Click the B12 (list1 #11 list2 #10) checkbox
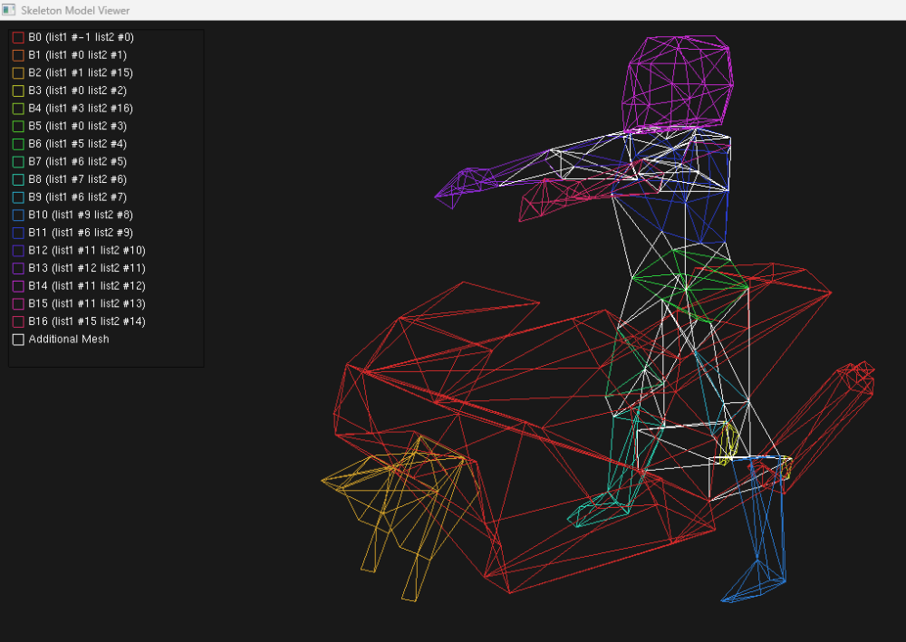This screenshot has width=906, height=642. [x=18, y=250]
